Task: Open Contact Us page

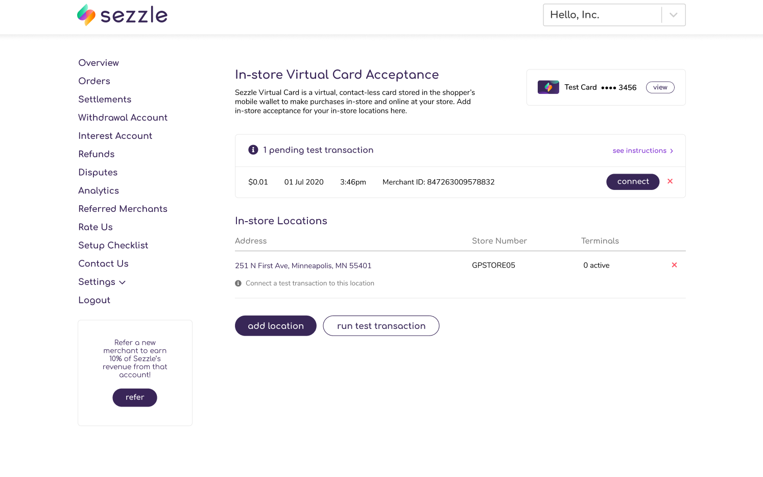Action: click(x=103, y=264)
